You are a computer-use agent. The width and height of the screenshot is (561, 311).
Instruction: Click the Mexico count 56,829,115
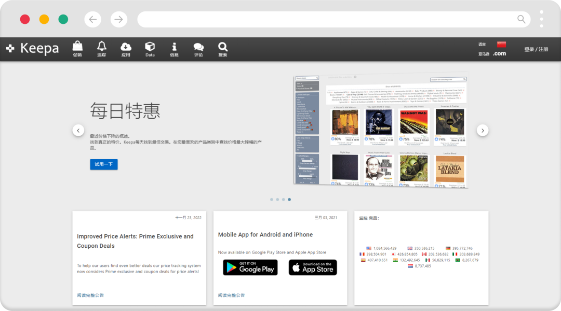[x=441, y=260]
